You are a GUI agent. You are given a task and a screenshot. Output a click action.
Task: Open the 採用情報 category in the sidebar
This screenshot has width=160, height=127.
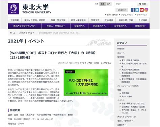(121, 57)
